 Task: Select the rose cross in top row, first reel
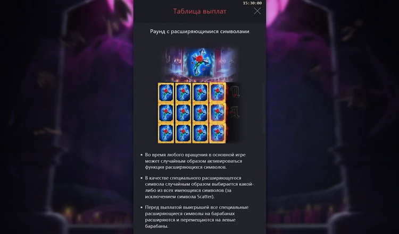coord(166,92)
